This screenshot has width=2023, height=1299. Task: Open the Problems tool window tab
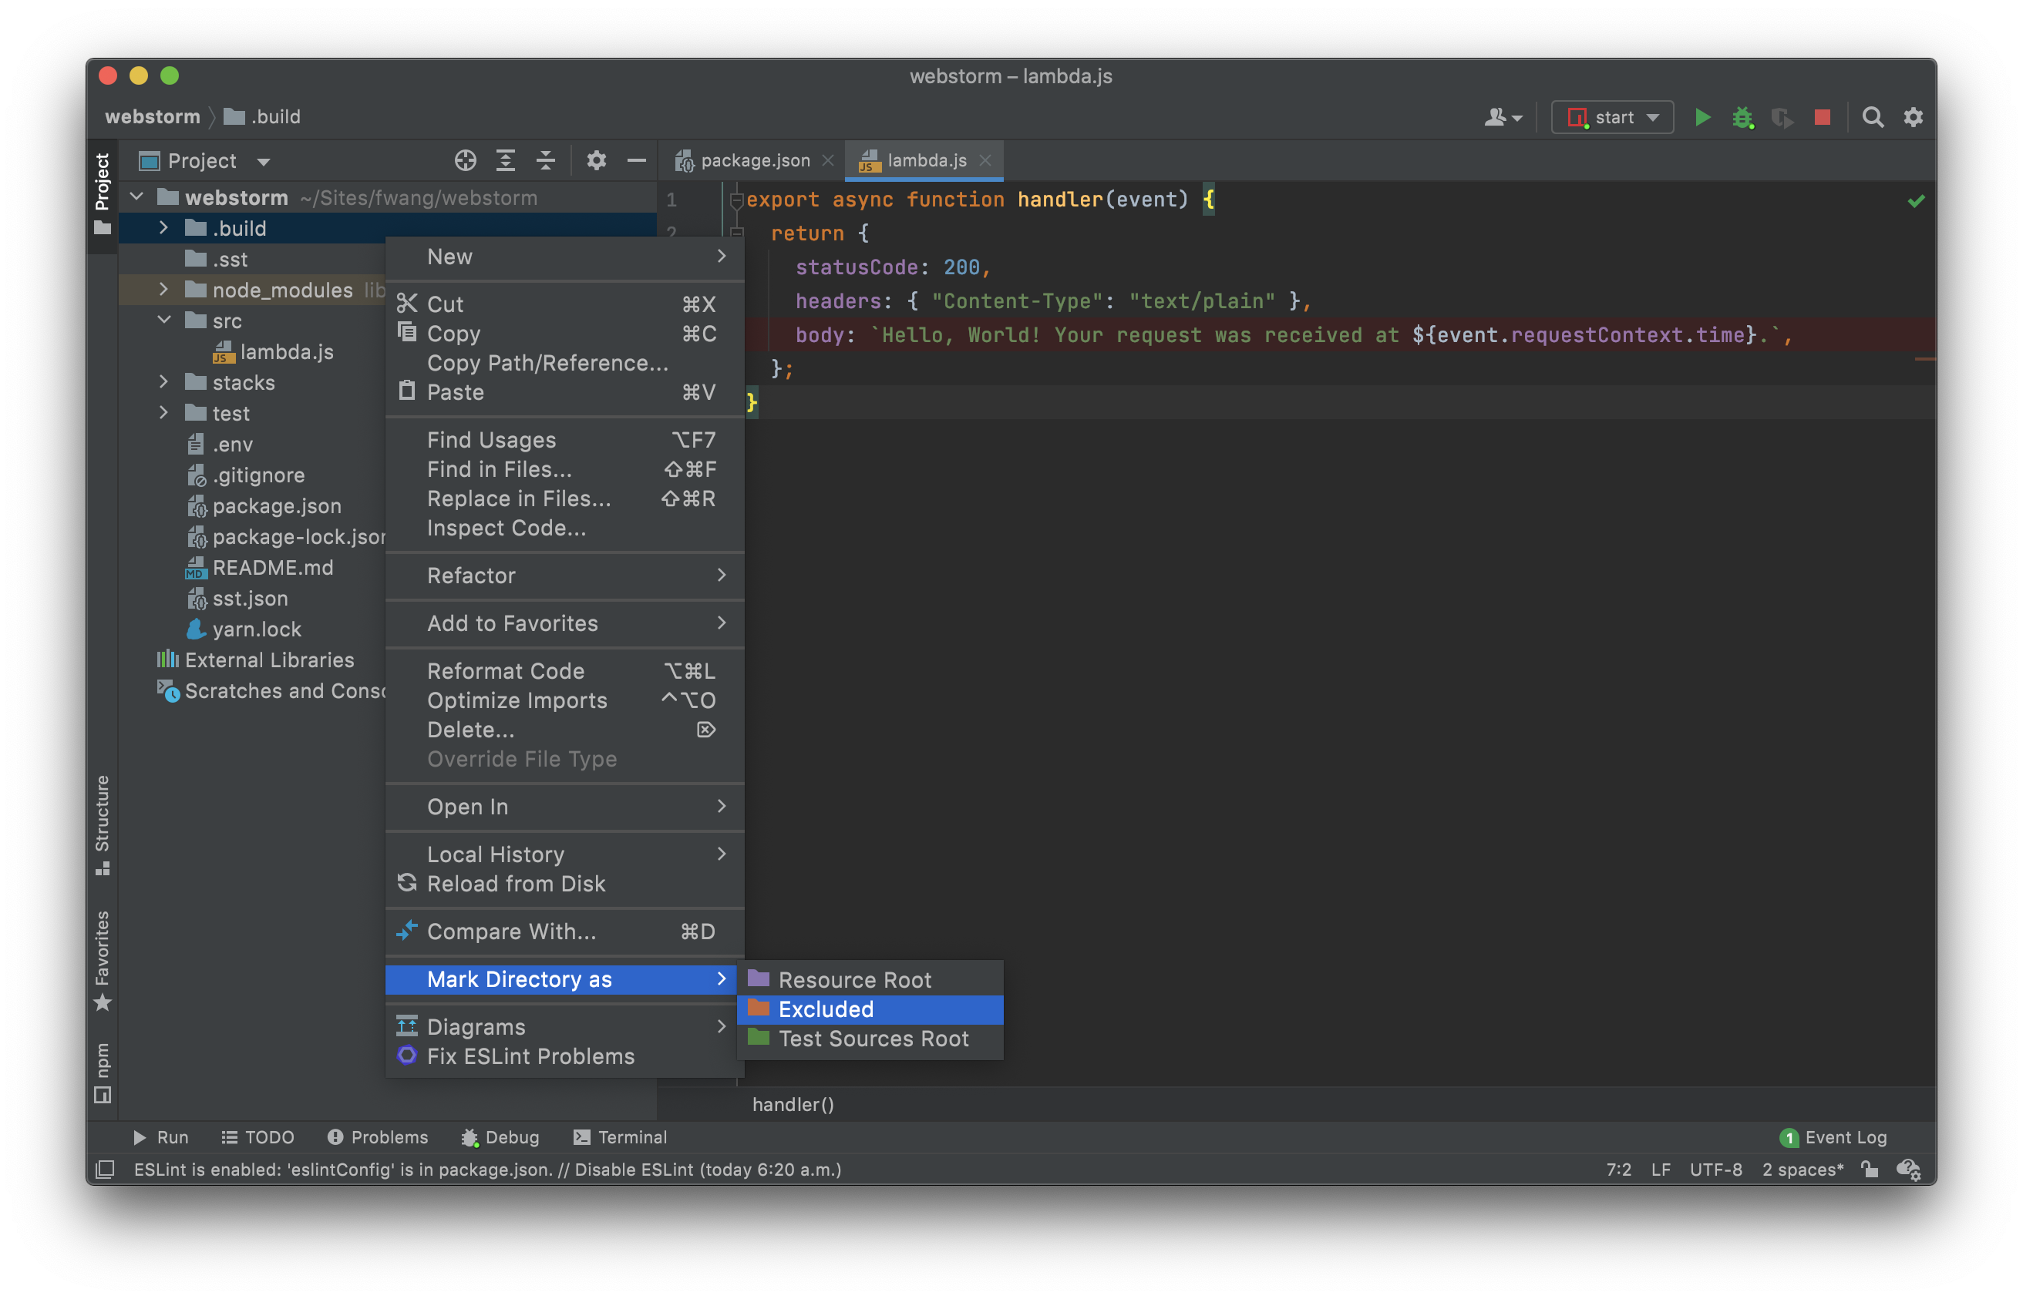point(378,1137)
